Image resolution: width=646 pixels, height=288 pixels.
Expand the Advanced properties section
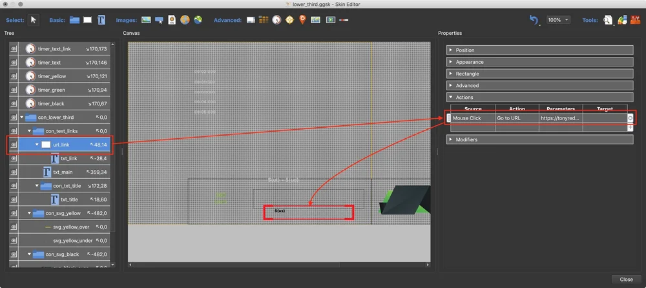click(539, 86)
